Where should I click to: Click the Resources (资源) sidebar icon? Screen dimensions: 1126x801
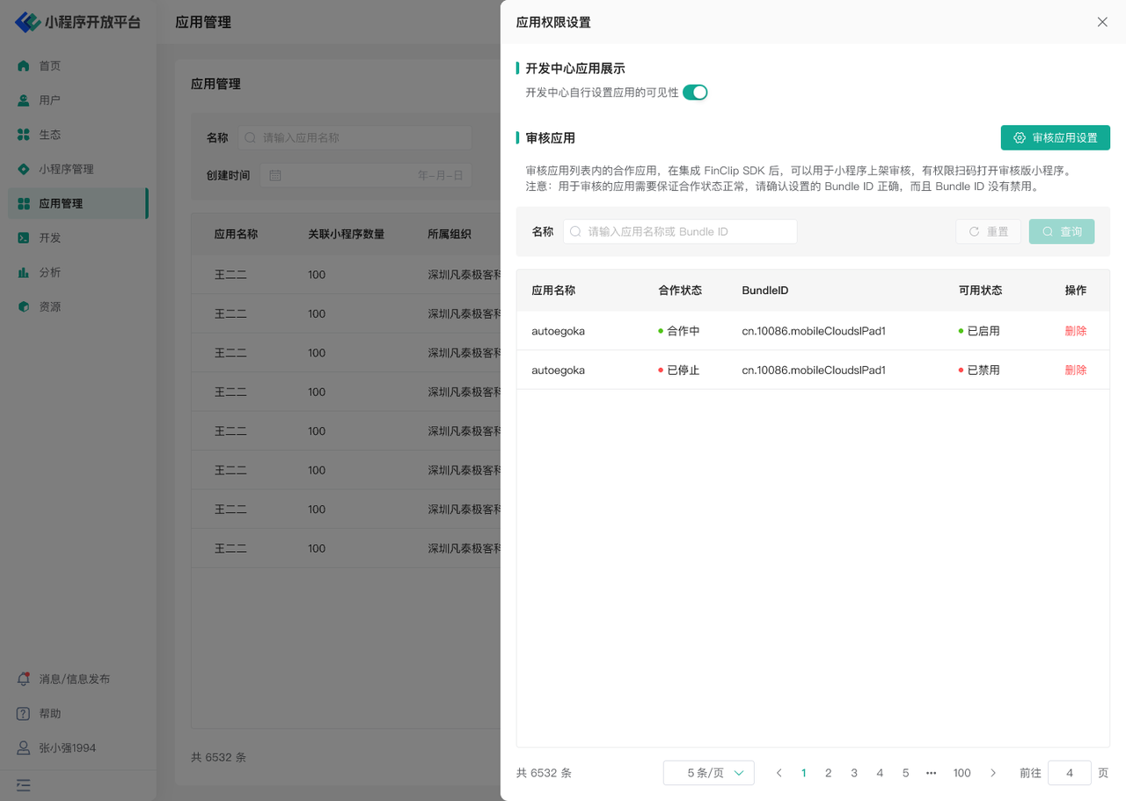coord(24,307)
